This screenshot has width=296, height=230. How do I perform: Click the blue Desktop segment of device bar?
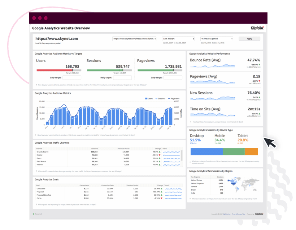pyautogui.click(x=207, y=152)
